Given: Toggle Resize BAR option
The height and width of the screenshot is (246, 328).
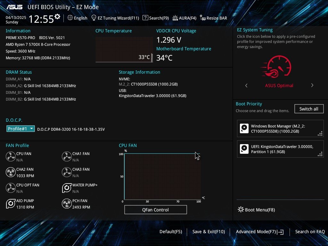Looking at the screenshot, I should click(213, 18).
